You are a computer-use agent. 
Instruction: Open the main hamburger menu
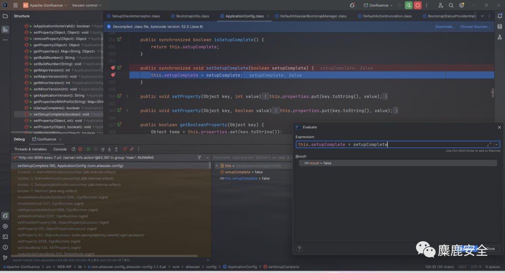click(15, 6)
